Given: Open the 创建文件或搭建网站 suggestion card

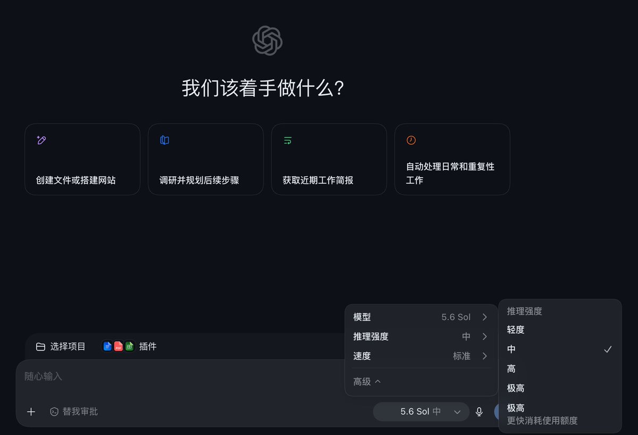Looking at the screenshot, I should click(x=82, y=159).
